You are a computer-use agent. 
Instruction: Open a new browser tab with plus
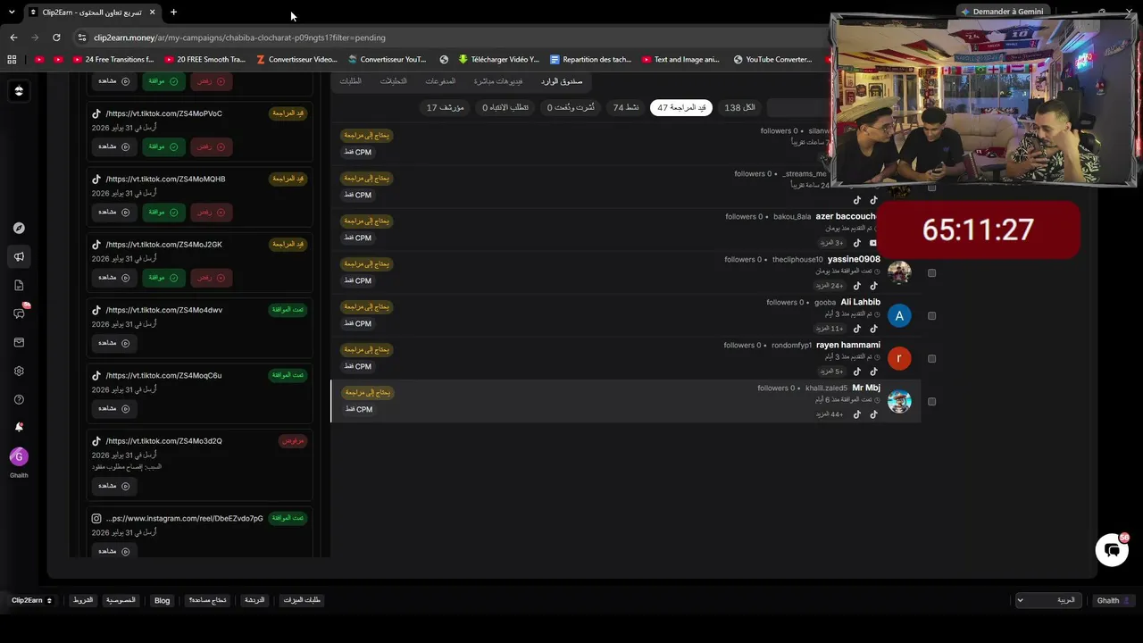pyautogui.click(x=173, y=12)
